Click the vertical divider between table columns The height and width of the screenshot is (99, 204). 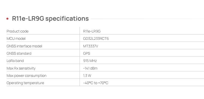pyautogui.click(x=80, y=56)
